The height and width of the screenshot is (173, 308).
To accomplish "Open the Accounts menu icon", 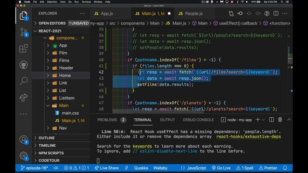I will [x=24, y=139].
